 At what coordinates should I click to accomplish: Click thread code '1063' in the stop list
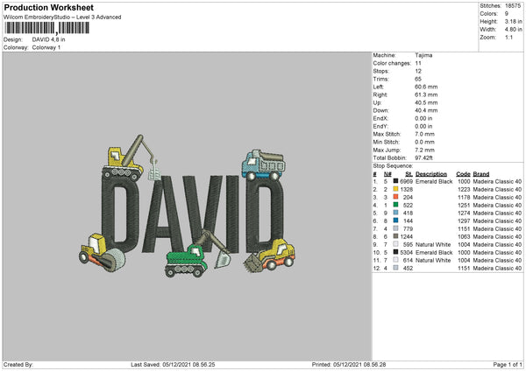tap(464, 236)
